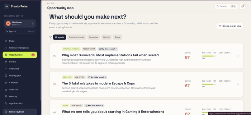Click the Quality gate shield icon
Screen dimensions: 251x115
(x=6, y=76)
